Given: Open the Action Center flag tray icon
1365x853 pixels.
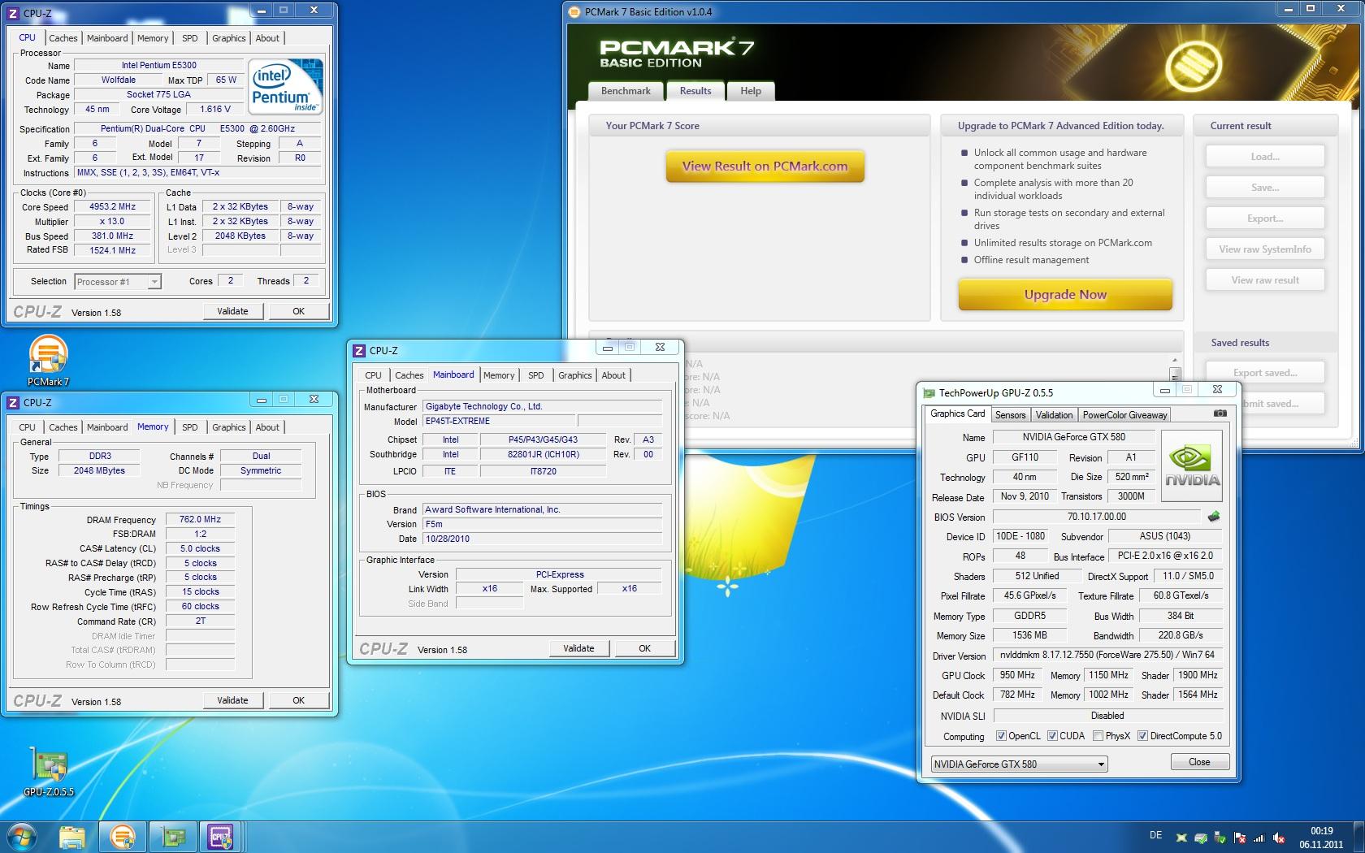Looking at the screenshot, I should tap(1240, 838).
